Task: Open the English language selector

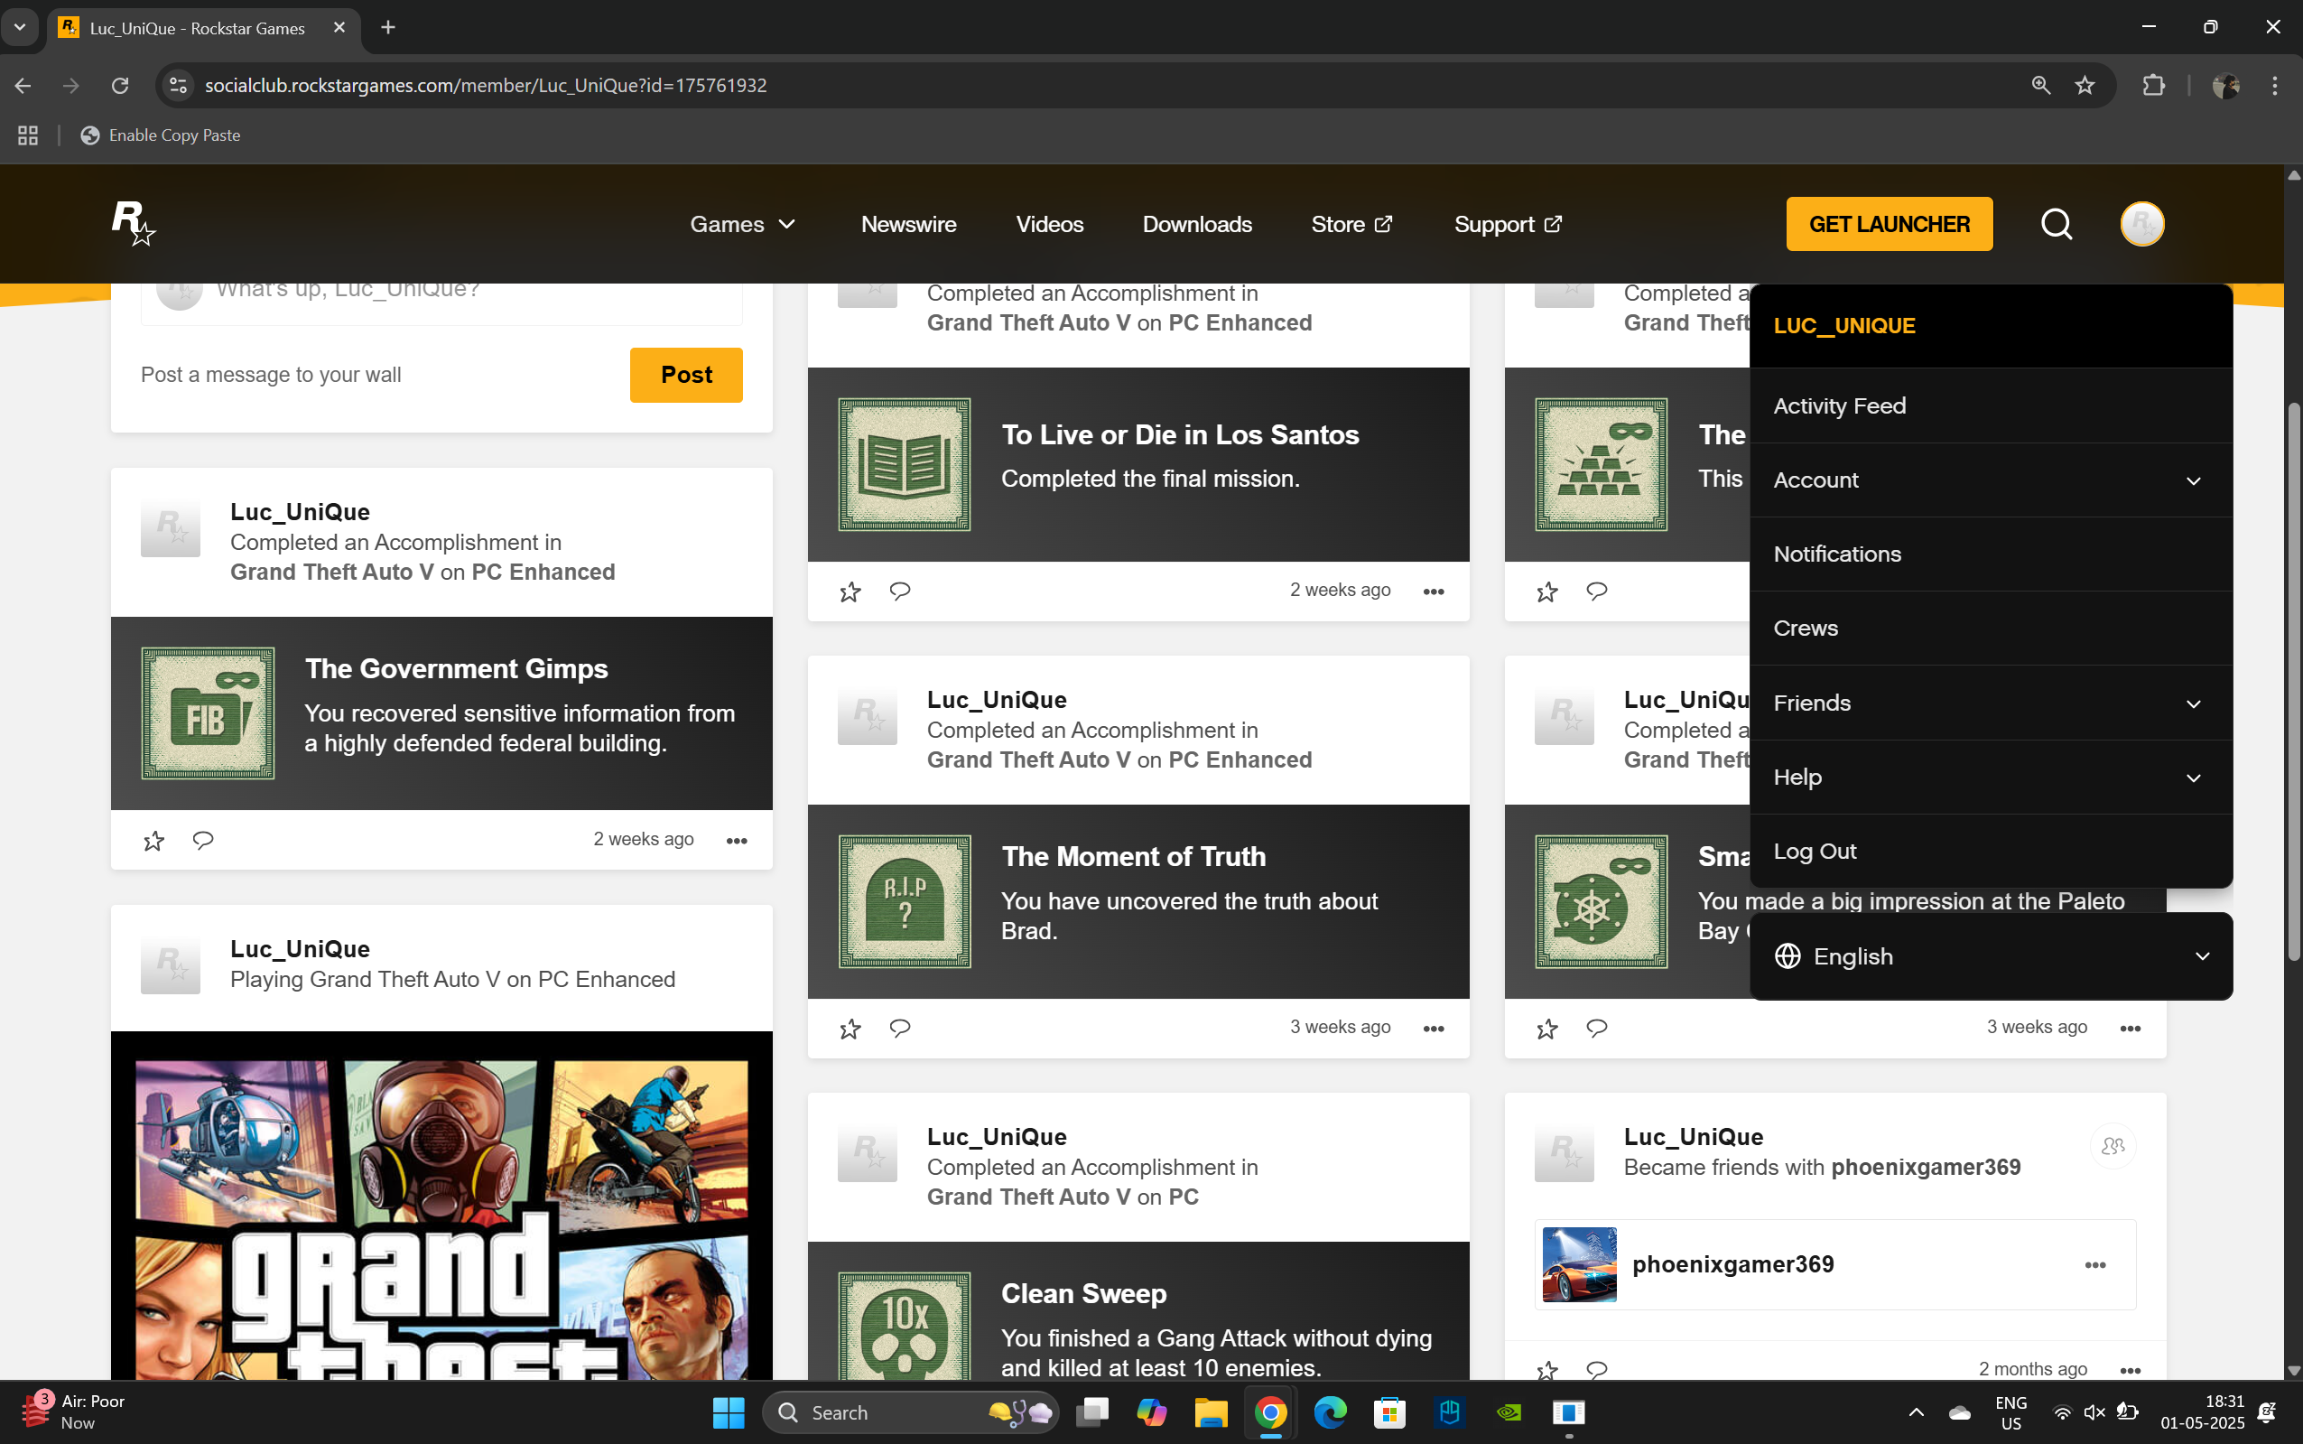Action: point(1990,956)
